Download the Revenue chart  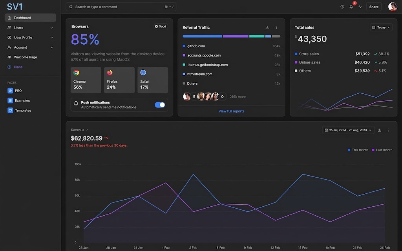tap(380, 130)
